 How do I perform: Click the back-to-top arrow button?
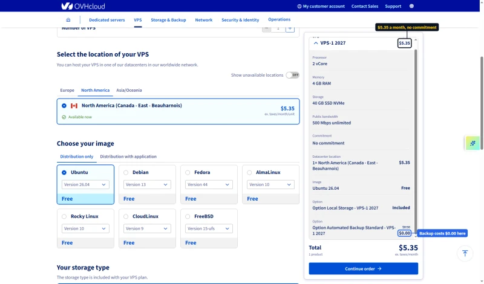point(465,253)
